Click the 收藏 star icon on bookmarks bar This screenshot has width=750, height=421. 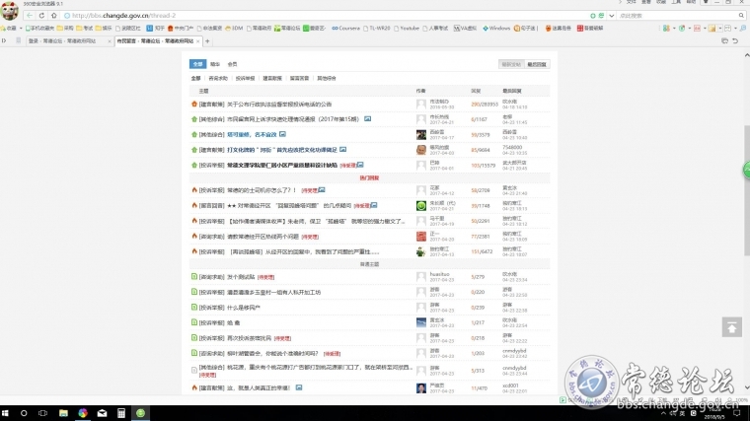coord(4,29)
